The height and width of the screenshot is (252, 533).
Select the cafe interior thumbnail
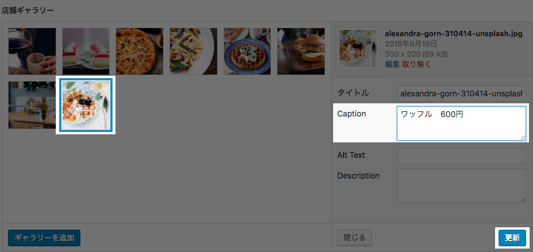click(x=32, y=105)
